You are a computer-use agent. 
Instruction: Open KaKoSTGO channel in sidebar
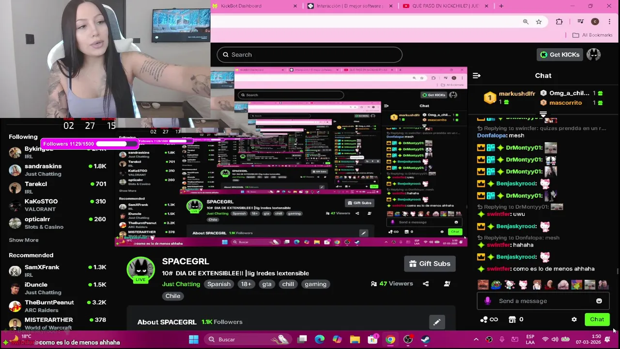(58, 205)
